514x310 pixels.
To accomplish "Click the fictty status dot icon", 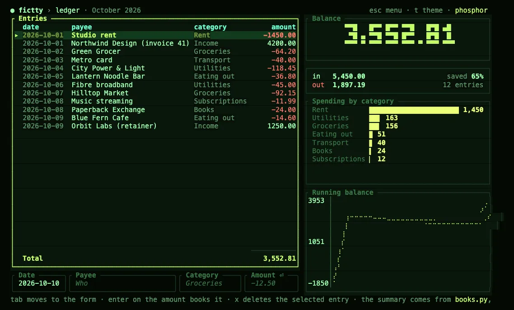I will pyautogui.click(x=13, y=10).
